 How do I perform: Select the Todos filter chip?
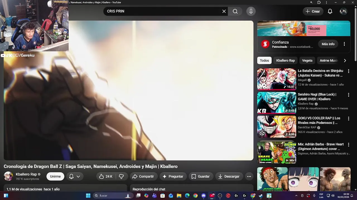click(x=264, y=61)
